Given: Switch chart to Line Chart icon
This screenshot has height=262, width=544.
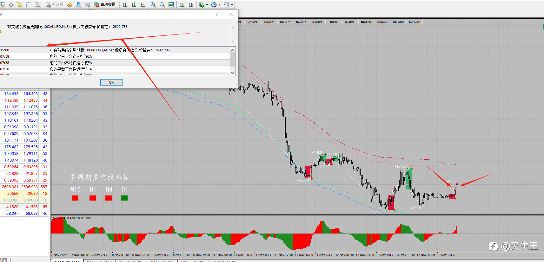Looking at the screenshot, I should click(x=143, y=5).
